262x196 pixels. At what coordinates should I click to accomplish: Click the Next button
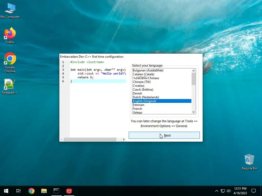(164, 135)
